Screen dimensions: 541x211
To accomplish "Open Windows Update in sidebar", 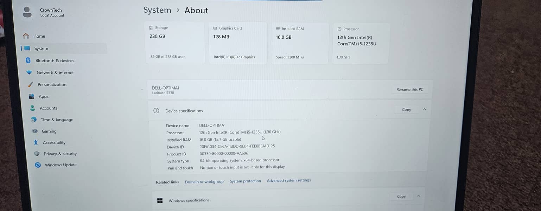I will pyautogui.click(x=60, y=165).
